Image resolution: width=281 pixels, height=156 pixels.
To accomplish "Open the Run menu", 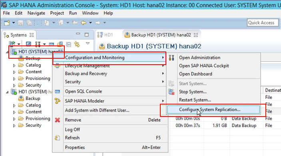I will point(73,13).
